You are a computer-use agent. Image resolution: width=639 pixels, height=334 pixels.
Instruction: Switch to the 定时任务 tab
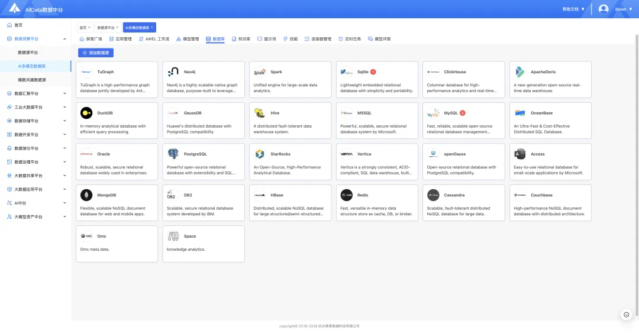(350, 39)
